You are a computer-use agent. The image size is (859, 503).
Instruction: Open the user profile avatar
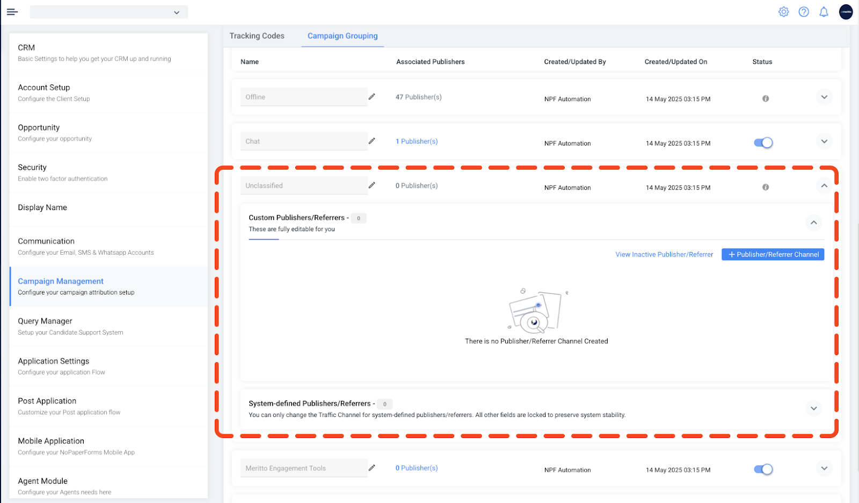pyautogui.click(x=846, y=12)
